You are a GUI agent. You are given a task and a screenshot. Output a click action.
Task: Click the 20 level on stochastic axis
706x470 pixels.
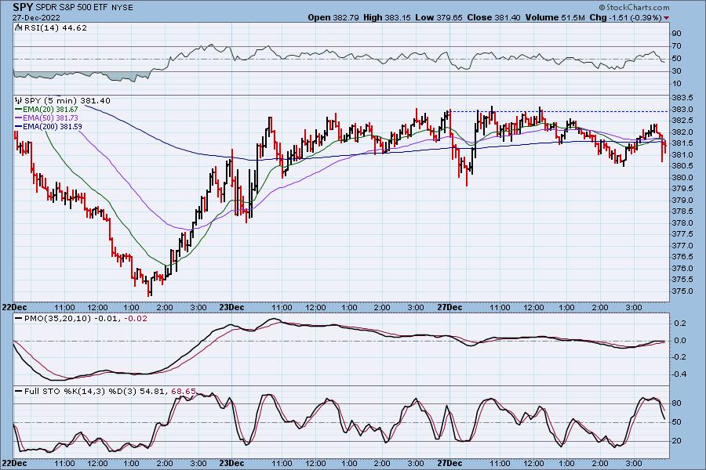pos(676,441)
